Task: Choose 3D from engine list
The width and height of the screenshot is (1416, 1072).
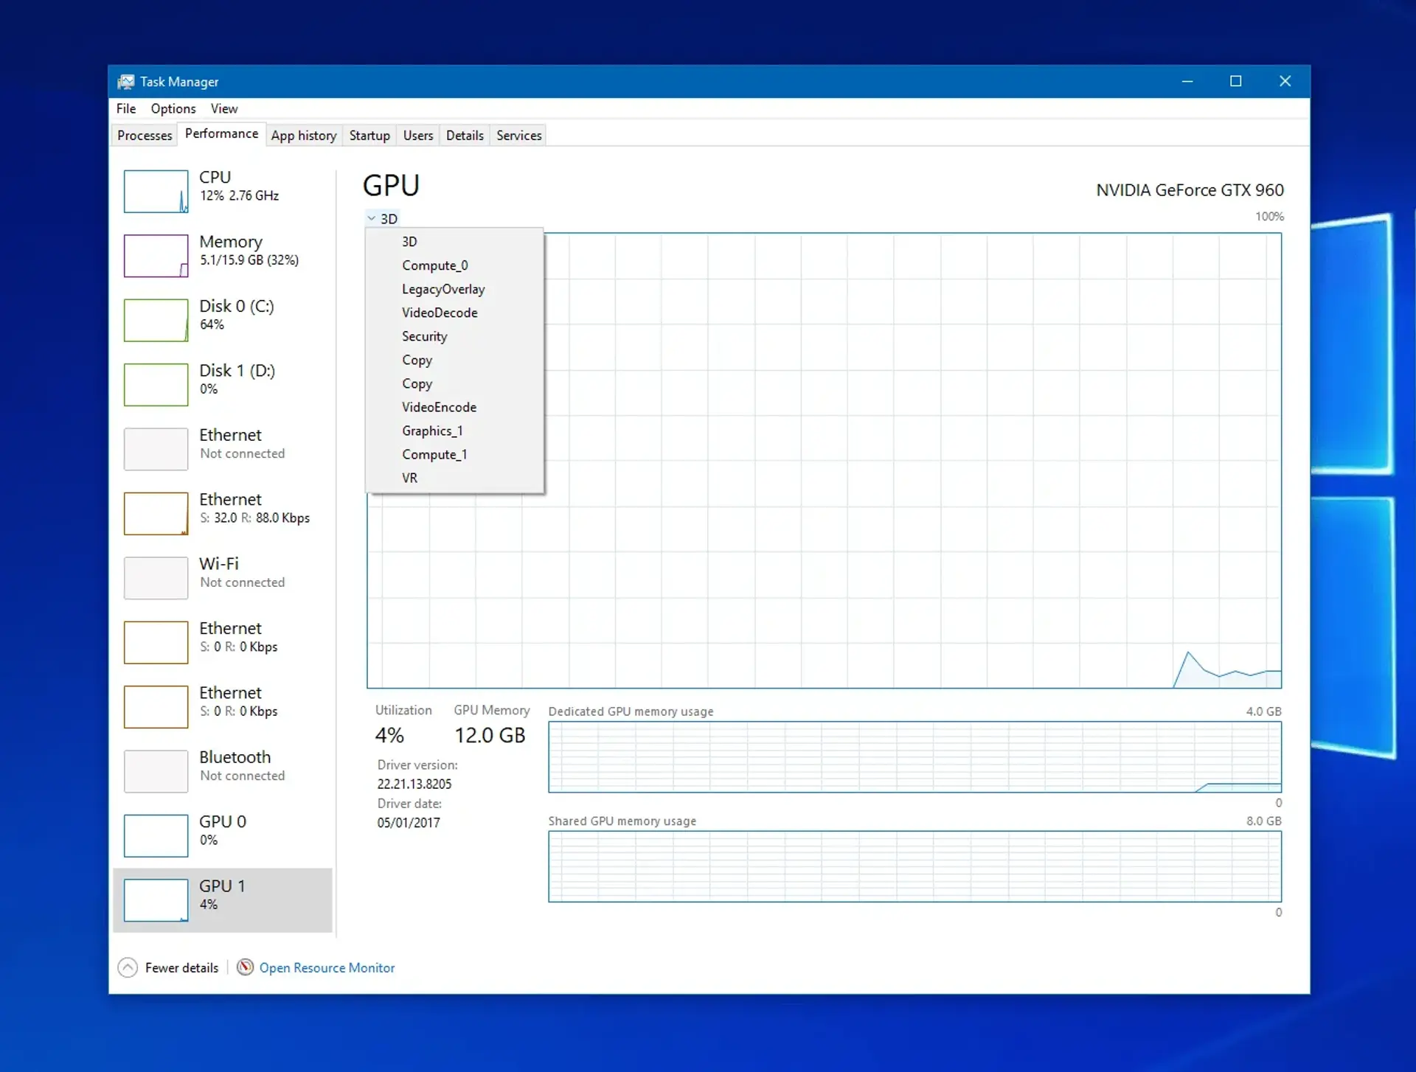Action: [x=455, y=241]
